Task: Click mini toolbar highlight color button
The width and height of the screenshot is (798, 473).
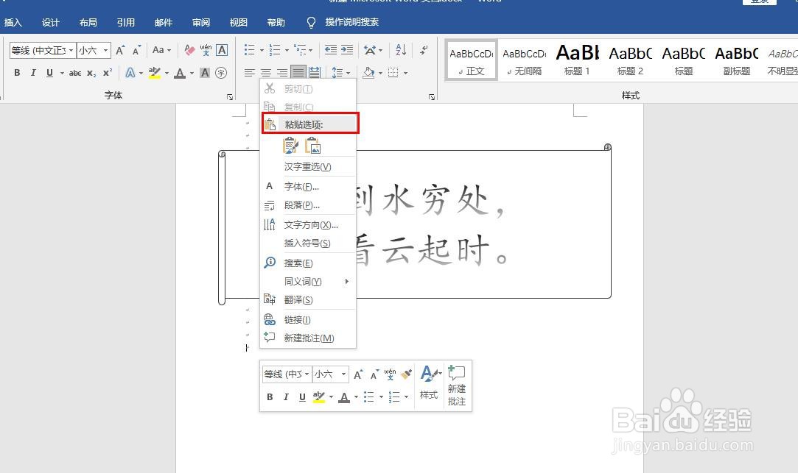Action: click(x=318, y=396)
